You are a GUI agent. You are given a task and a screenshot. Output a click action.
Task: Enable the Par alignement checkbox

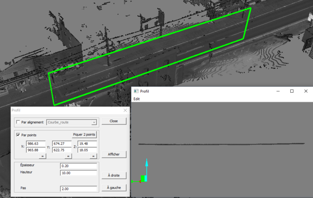(18, 122)
